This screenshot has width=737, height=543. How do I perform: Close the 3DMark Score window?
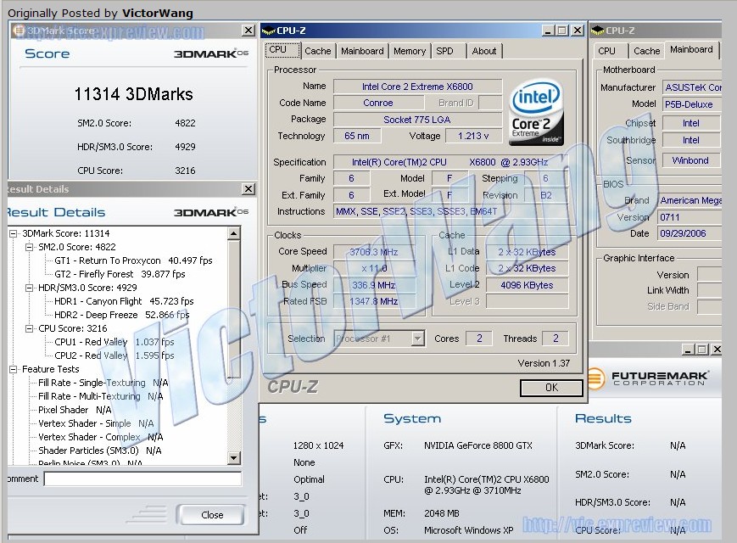[x=248, y=31]
